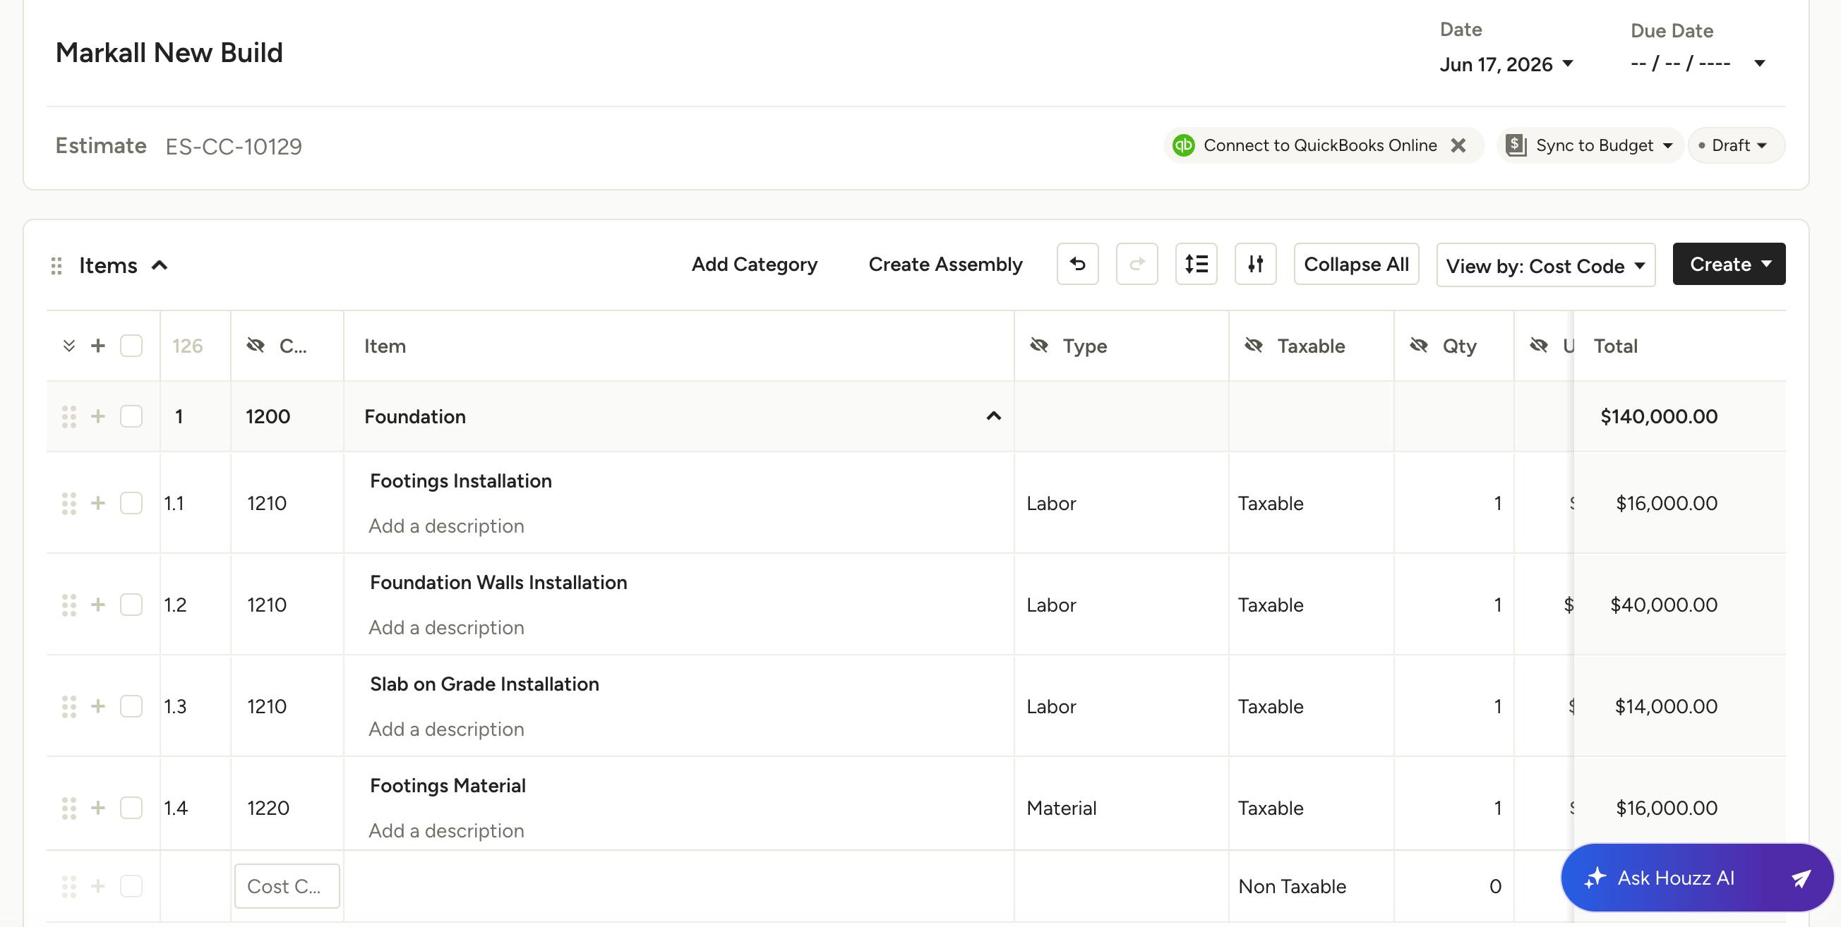Toggle visibility of Cost Code column
This screenshot has height=927, width=1841.
pos(255,346)
